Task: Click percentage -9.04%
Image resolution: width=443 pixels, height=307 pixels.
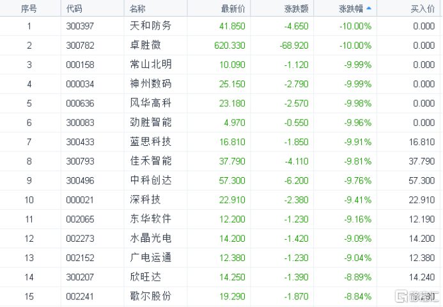Action: point(358,258)
